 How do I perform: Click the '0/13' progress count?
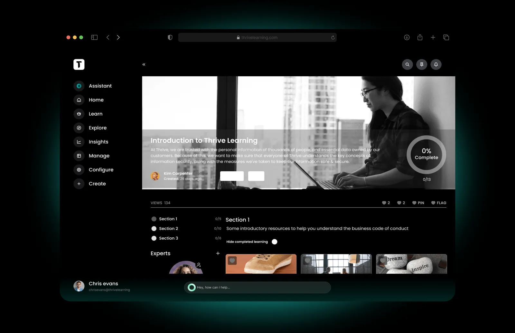427,179
